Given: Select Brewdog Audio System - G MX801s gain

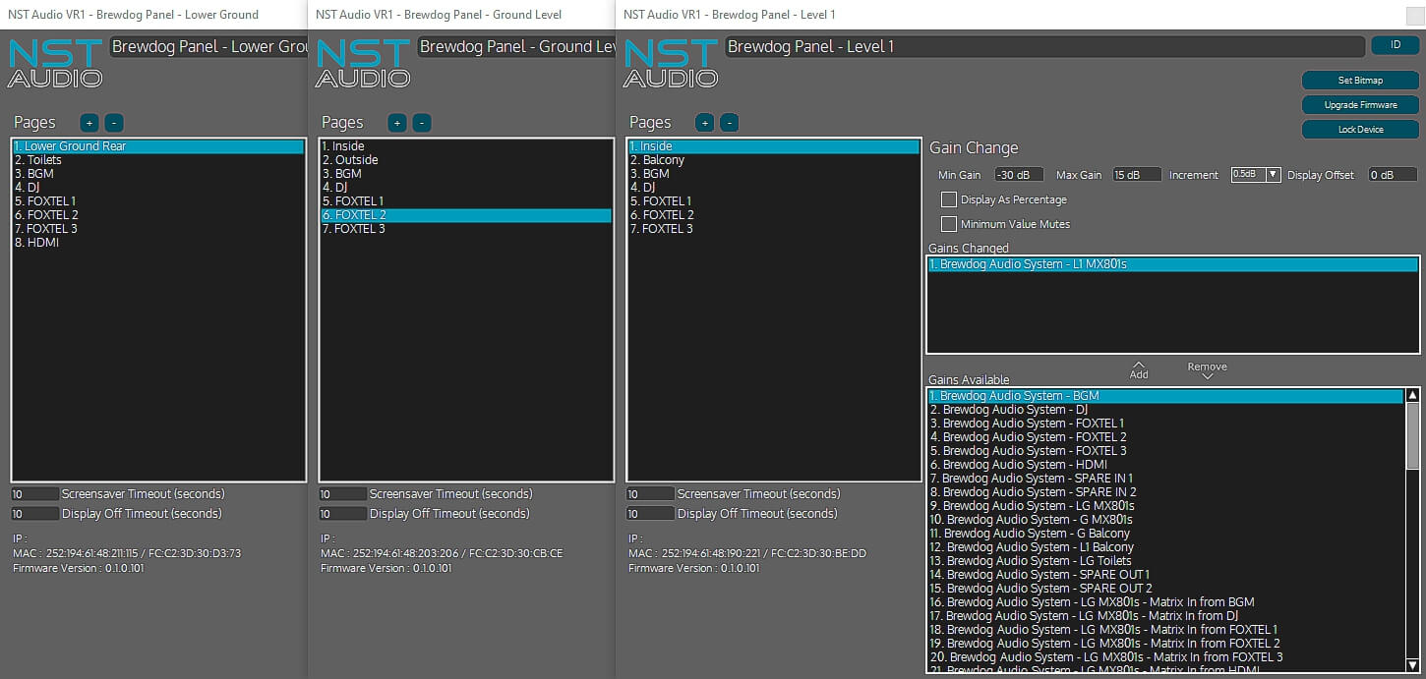Looking at the screenshot, I should [x=1166, y=520].
